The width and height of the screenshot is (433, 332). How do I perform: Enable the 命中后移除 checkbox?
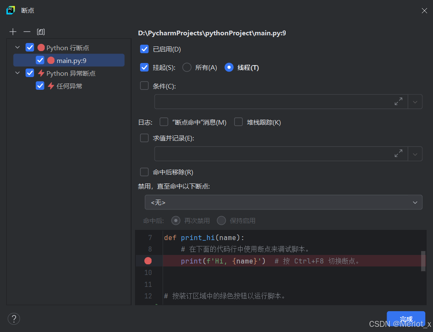point(144,172)
